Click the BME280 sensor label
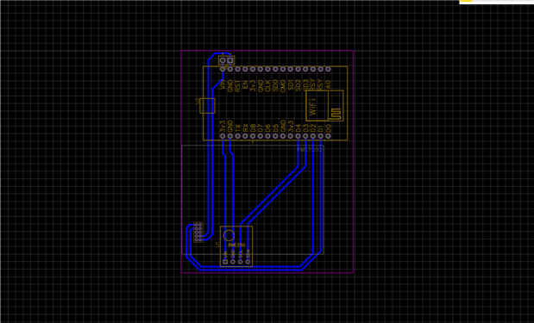Screen dimensions: 534x323 click(x=236, y=245)
